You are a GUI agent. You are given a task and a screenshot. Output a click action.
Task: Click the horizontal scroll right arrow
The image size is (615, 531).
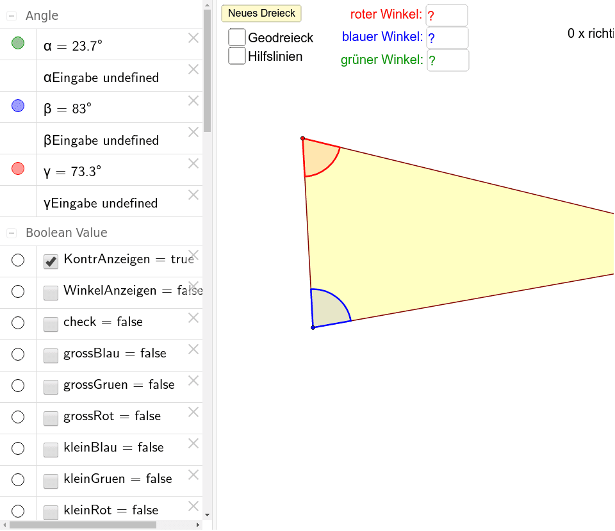coord(198,525)
